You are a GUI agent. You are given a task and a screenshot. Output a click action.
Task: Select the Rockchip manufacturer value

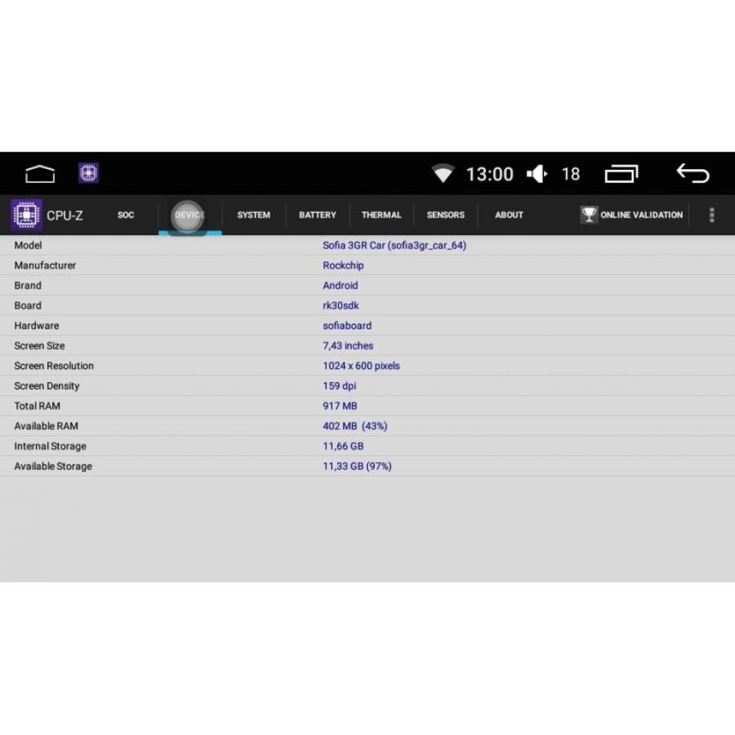[x=343, y=265]
